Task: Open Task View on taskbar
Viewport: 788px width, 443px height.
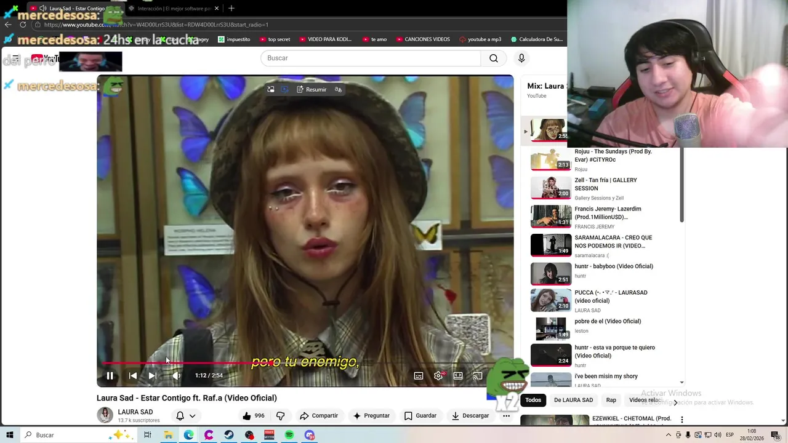Action: coord(148,435)
